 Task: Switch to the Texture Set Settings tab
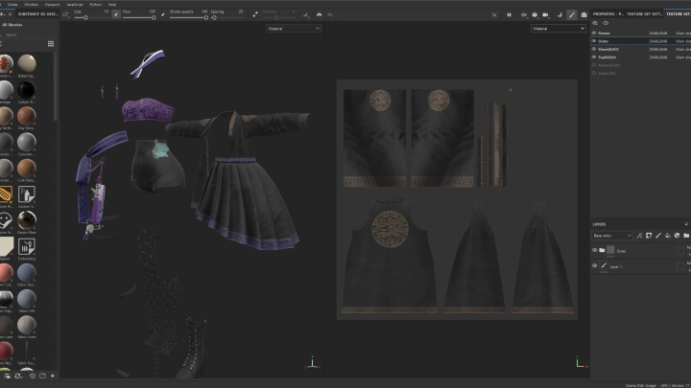(645, 14)
